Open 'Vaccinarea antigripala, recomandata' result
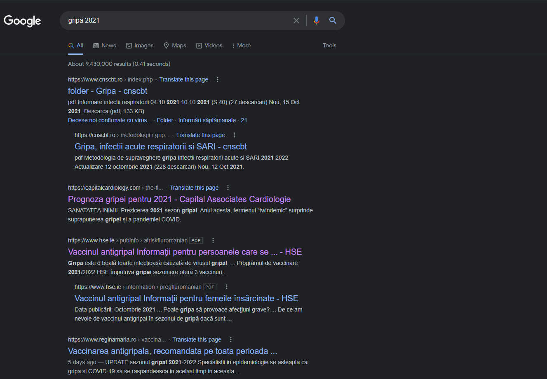 tap(172, 351)
